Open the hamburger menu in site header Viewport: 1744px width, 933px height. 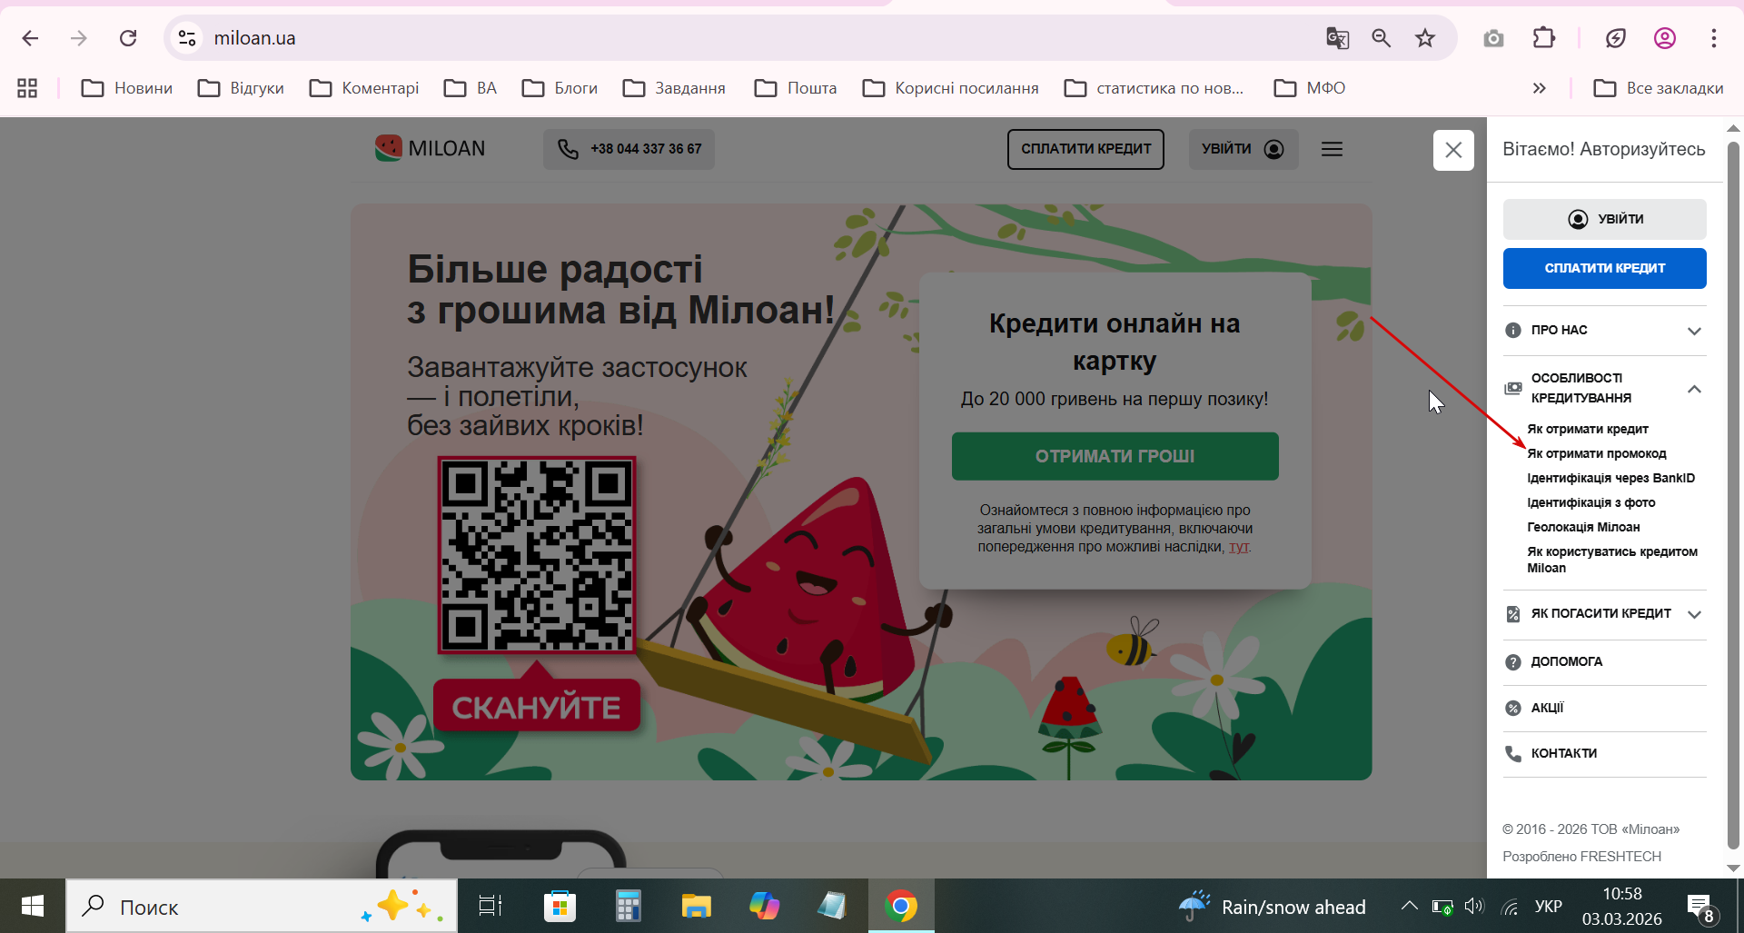(1332, 149)
